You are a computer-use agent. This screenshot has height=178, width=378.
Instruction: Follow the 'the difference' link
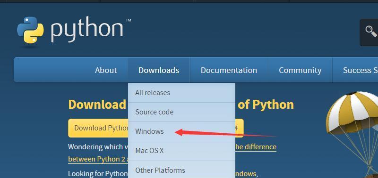click(256, 146)
